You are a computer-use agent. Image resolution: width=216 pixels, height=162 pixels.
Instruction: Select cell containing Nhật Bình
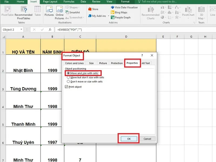pos(23,64)
